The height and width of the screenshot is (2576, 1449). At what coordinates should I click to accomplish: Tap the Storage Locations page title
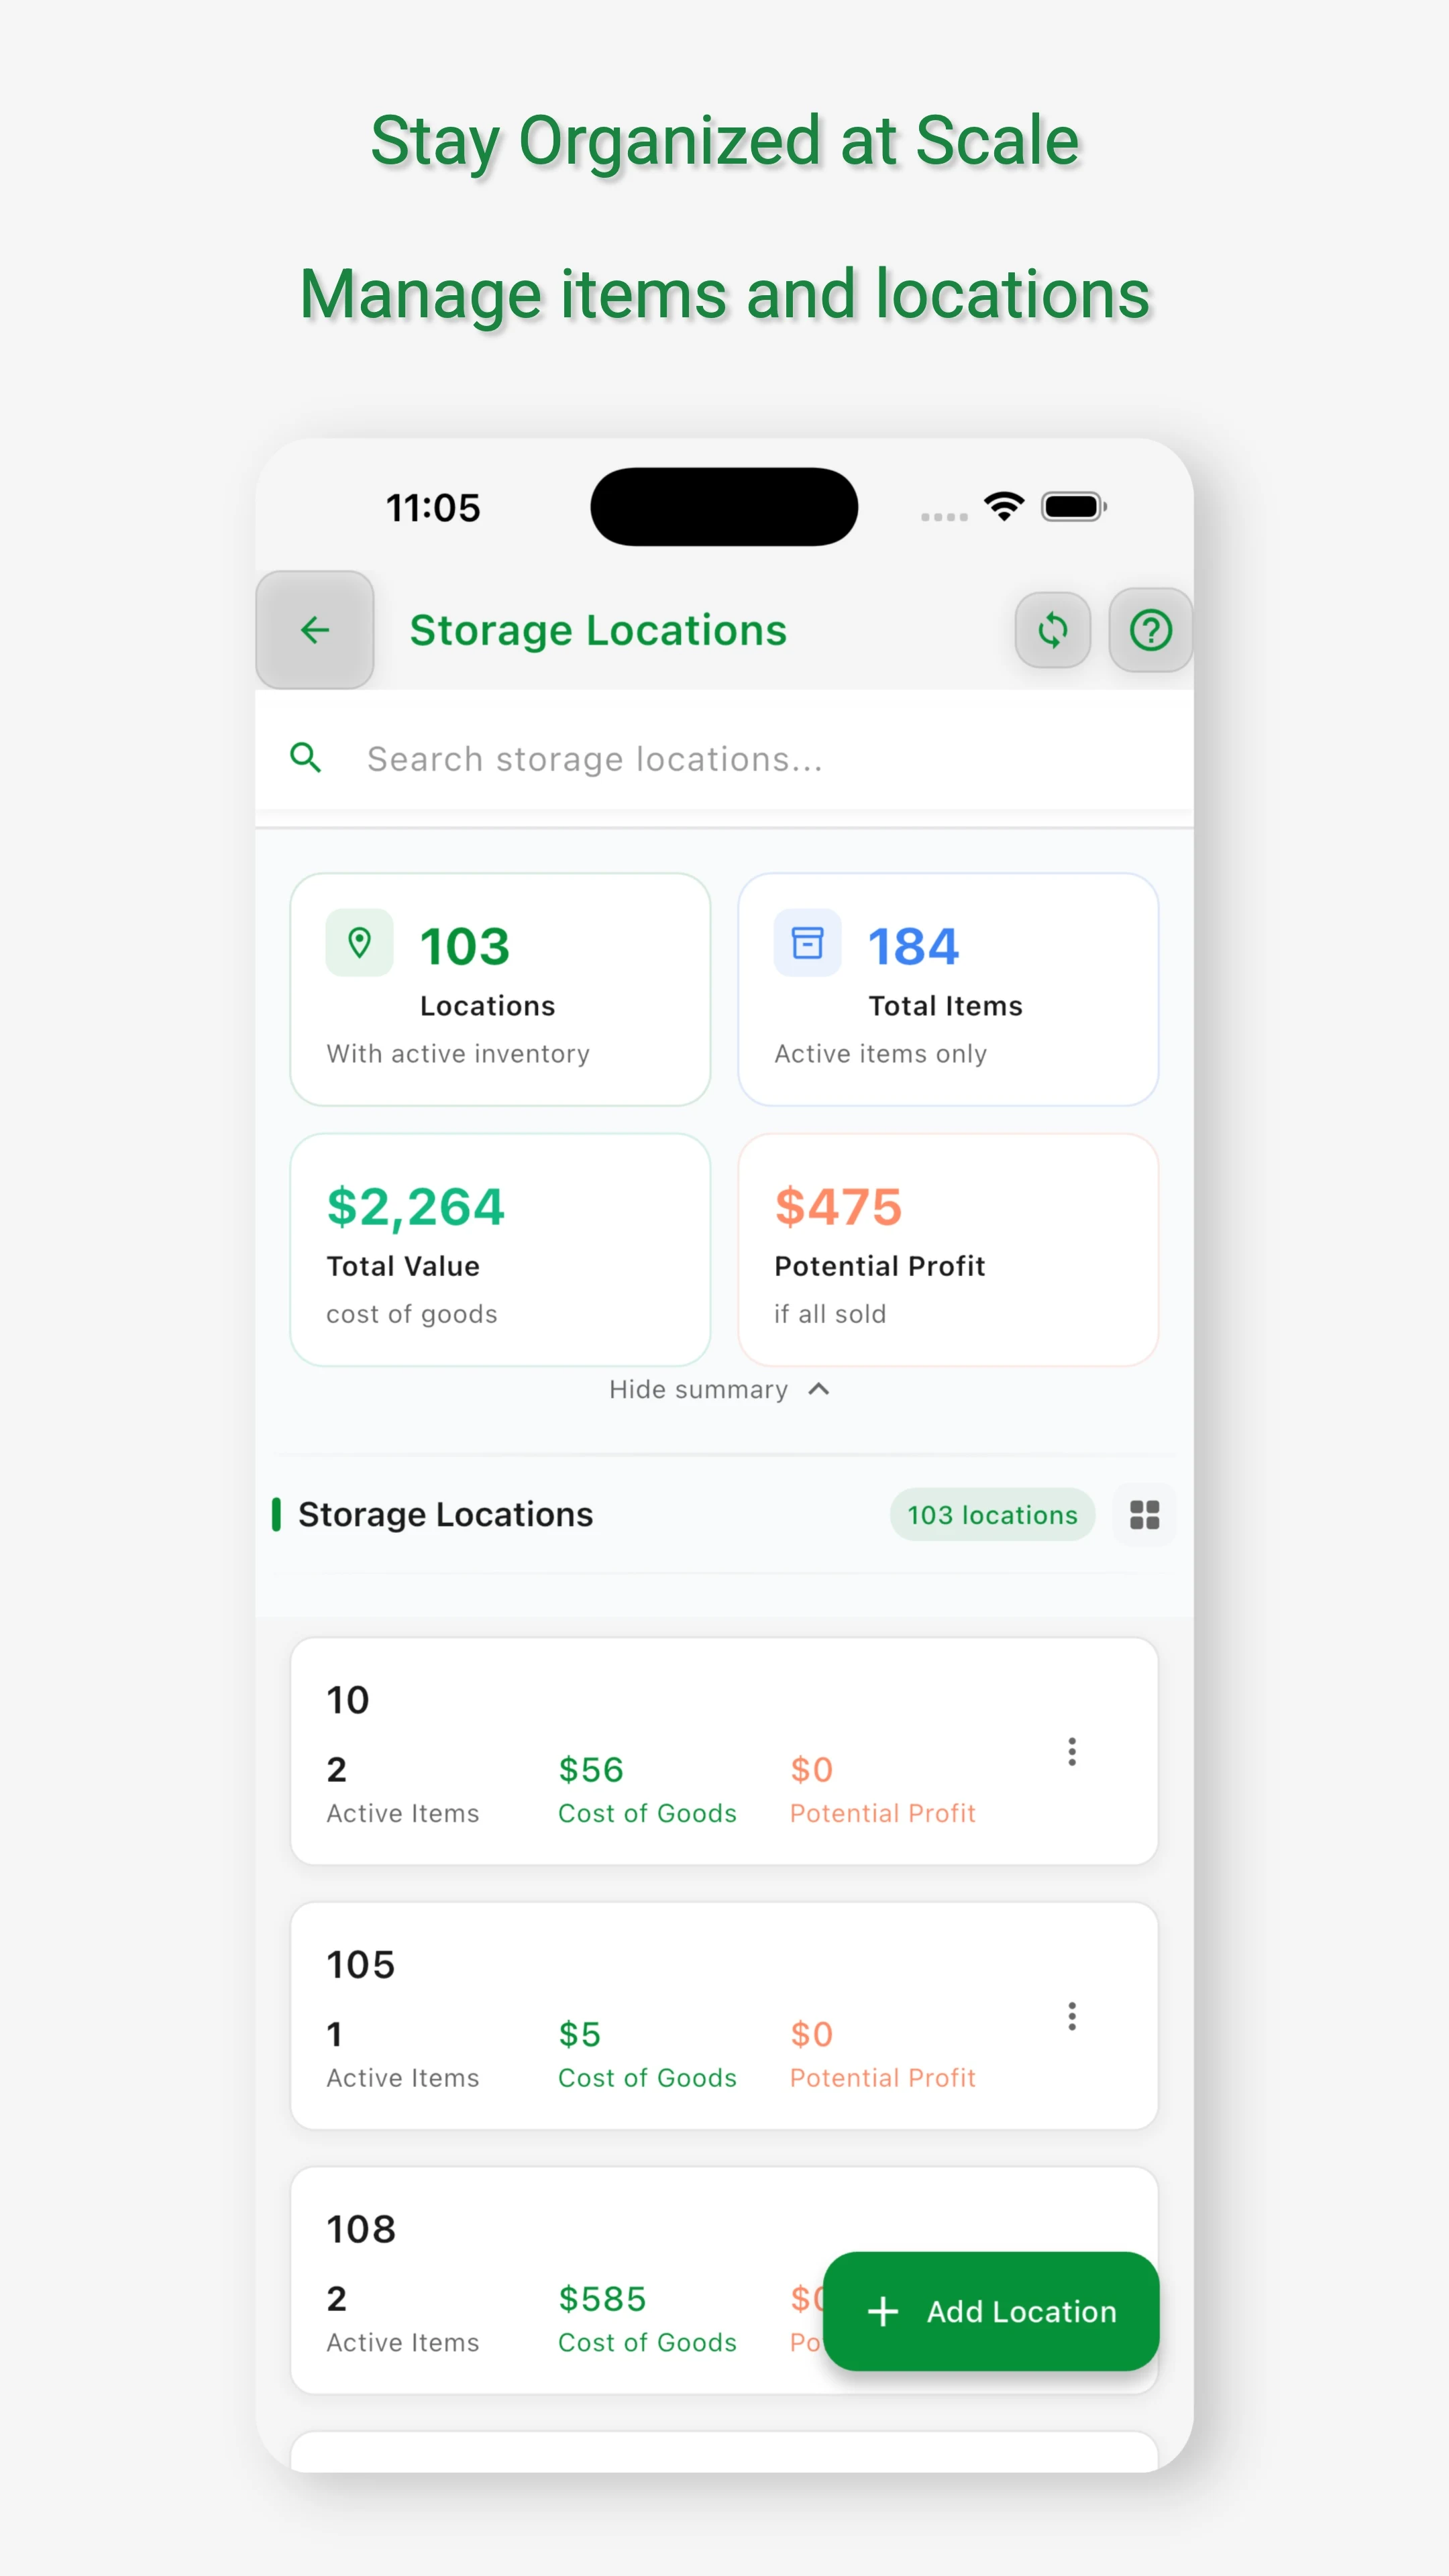[598, 630]
